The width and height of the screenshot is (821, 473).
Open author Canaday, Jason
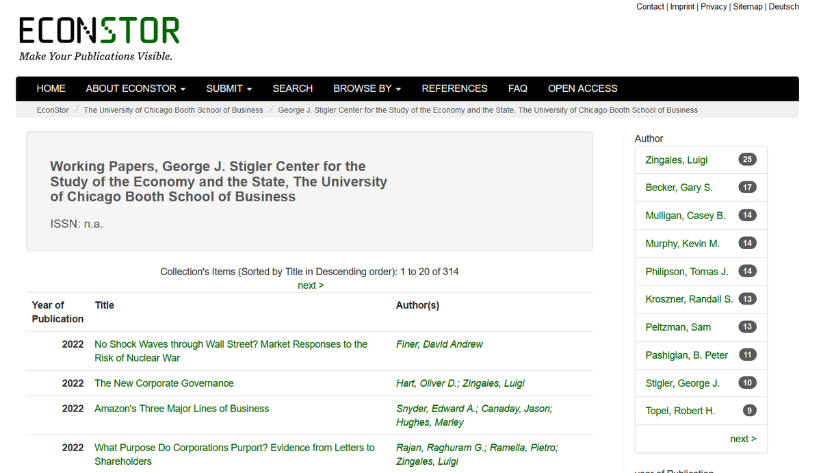point(515,409)
